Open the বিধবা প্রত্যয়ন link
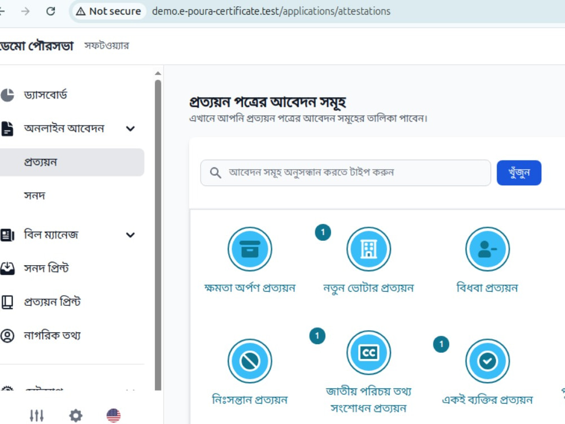Image resolution: width=565 pixels, height=424 pixels. 487,288
